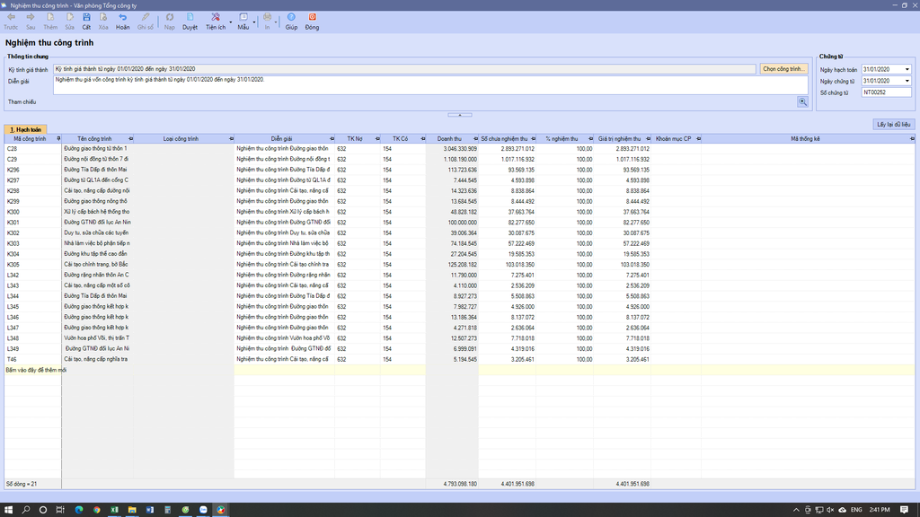Pin the Tên công trình column

click(x=130, y=139)
